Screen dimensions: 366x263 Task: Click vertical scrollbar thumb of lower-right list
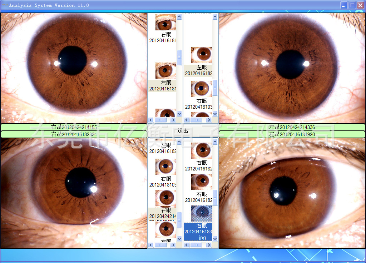[215, 198]
